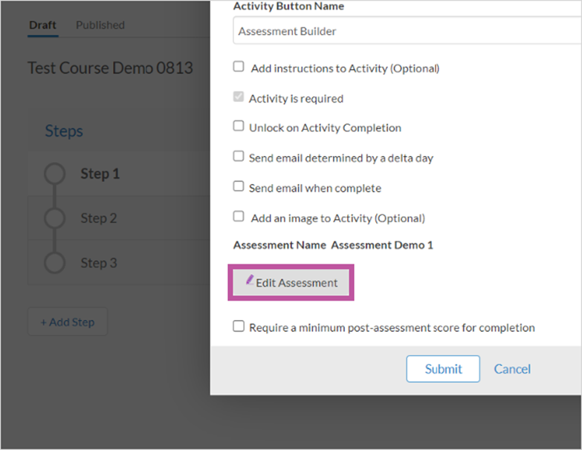
Task: Switch to the Draft tab
Action: pos(42,25)
